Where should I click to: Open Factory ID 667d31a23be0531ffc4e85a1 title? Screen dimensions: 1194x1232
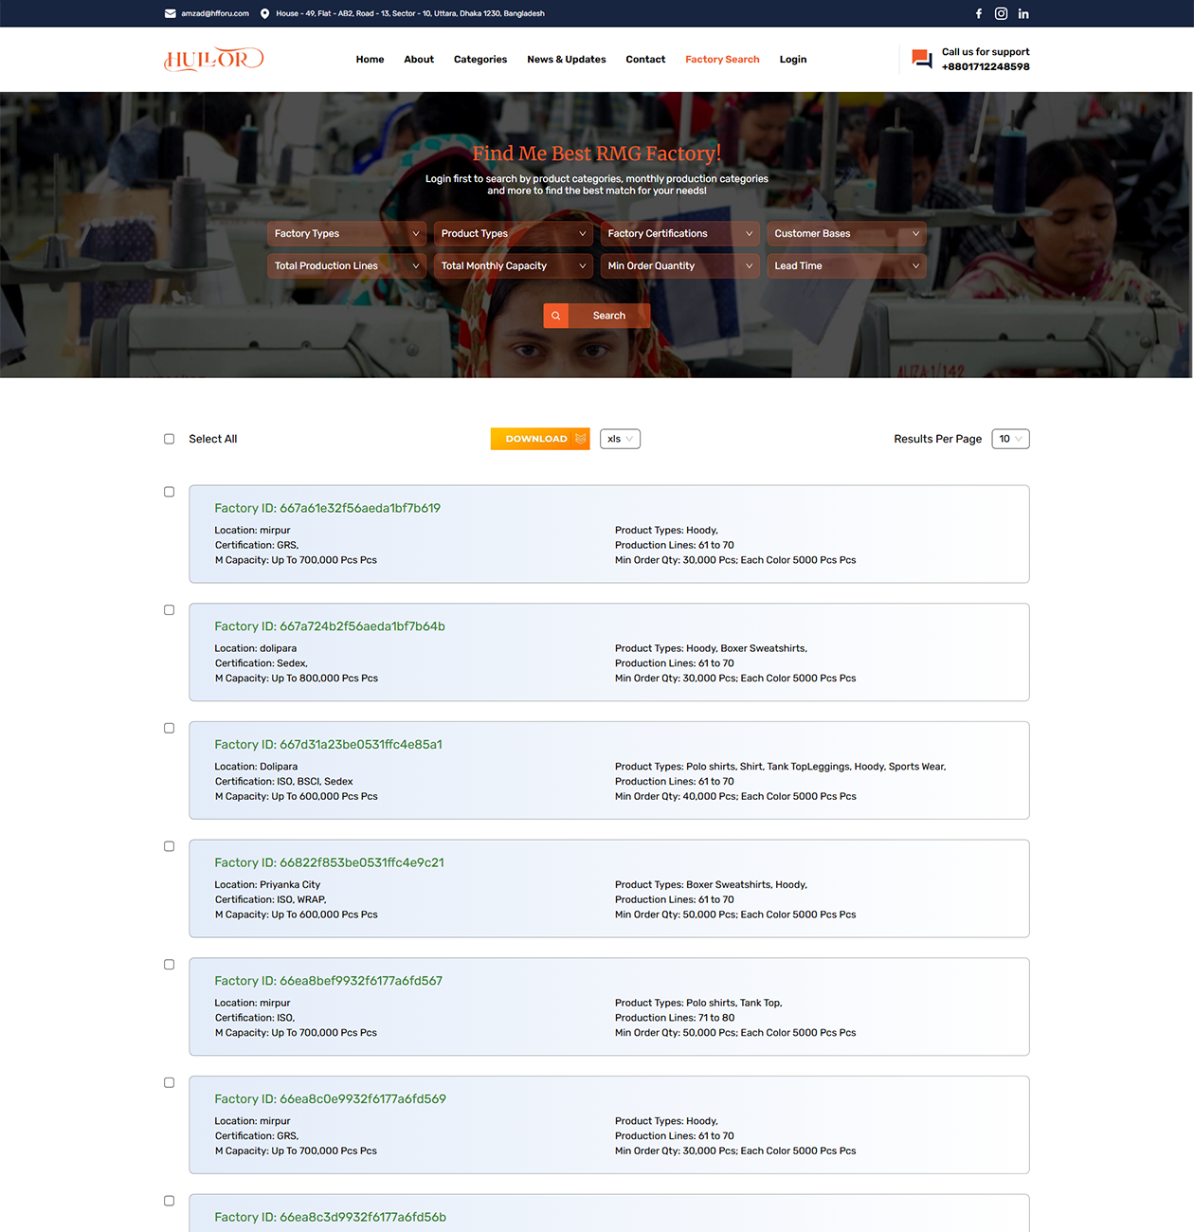pyautogui.click(x=328, y=745)
